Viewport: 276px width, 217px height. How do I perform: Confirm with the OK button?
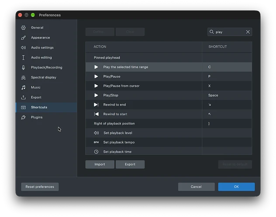click(236, 187)
